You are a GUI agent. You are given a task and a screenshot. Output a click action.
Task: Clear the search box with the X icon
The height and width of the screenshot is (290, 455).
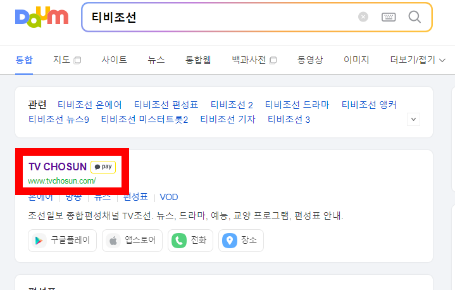[363, 17]
